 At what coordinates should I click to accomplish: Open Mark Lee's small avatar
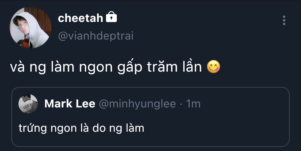[x=28, y=104]
